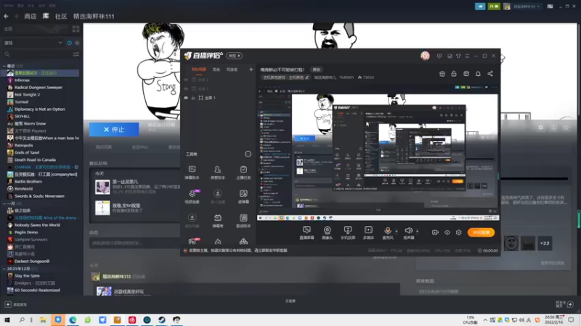Image resolution: width=581 pixels, height=326 pixels.
Task: Click the 摄像头 camera source icon
Action: pyautogui.click(x=328, y=230)
